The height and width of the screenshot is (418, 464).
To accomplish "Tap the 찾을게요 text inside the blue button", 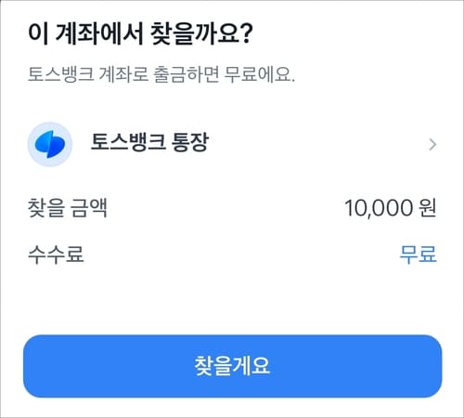I will pos(232,366).
